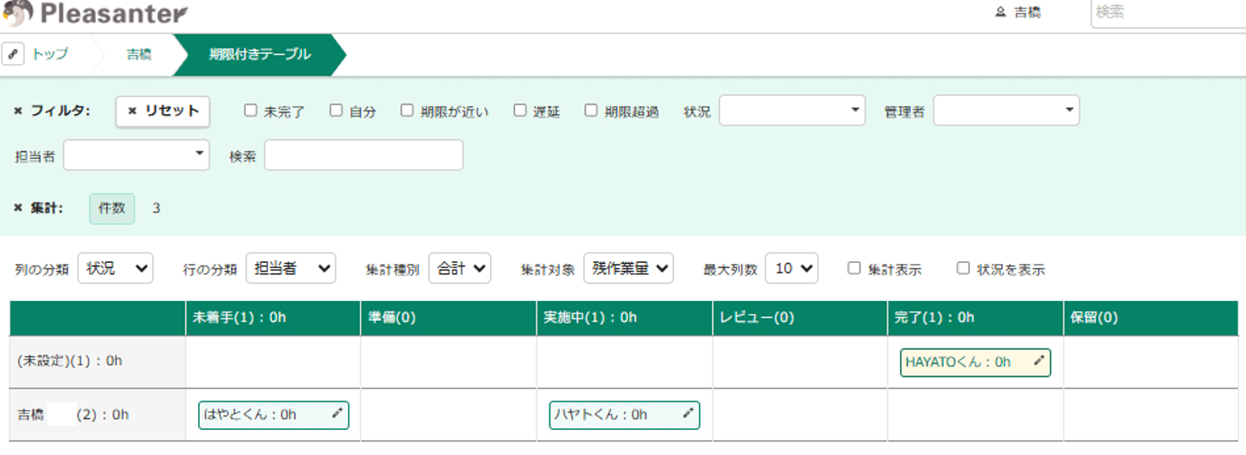The height and width of the screenshot is (455, 1246).
Task: Enable the 集計表示 checkbox
Action: [855, 268]
